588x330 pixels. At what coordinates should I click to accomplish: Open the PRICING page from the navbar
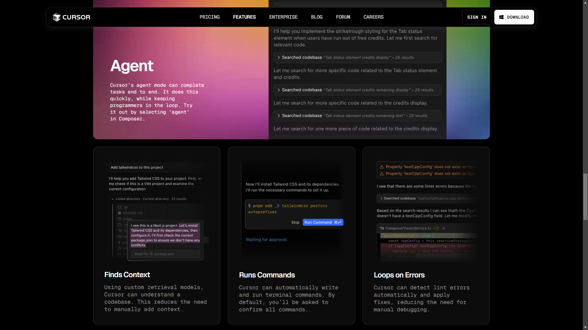[209, 17]
